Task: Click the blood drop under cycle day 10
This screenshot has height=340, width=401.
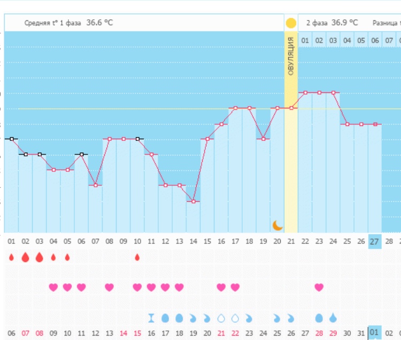Action: pos(137,257)
